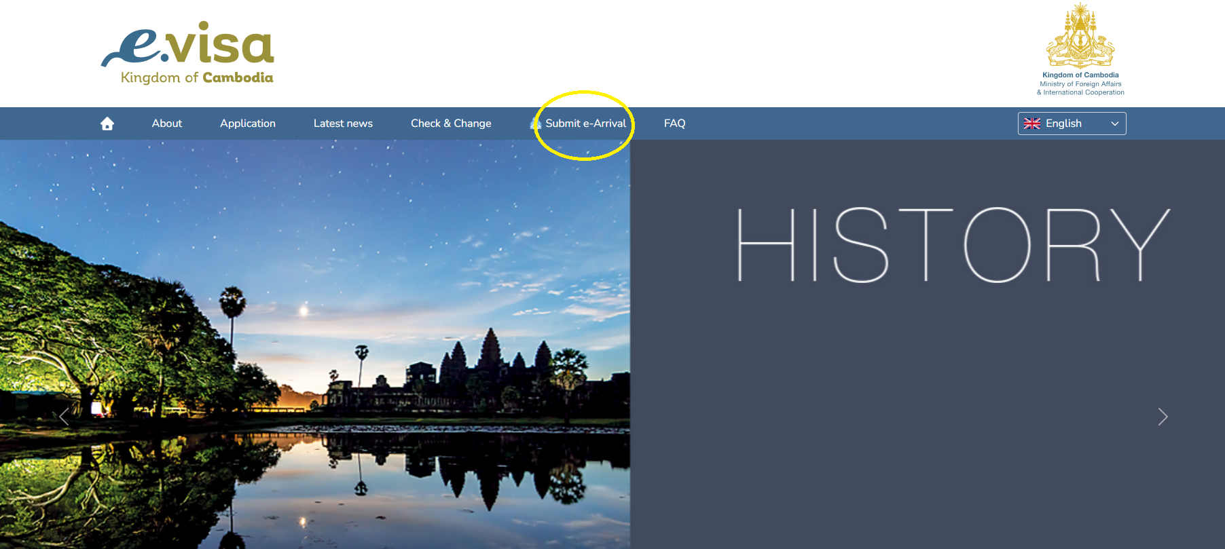Click the Kingdom of Cambodia text under emblem
Screen dimensions: 1225x549
pyautogui.click(x=1080, y=75)
